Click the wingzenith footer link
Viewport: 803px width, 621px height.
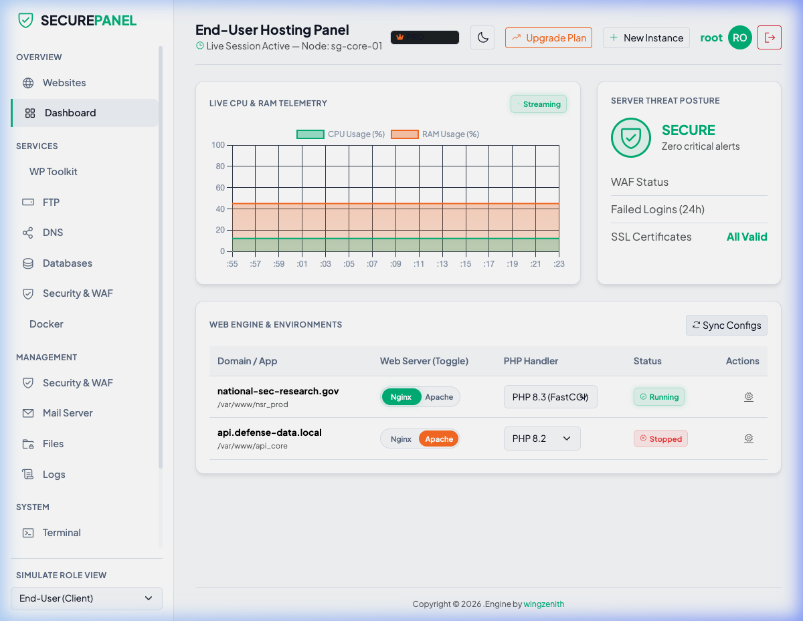pyautogui.click(x=543, y=604)
